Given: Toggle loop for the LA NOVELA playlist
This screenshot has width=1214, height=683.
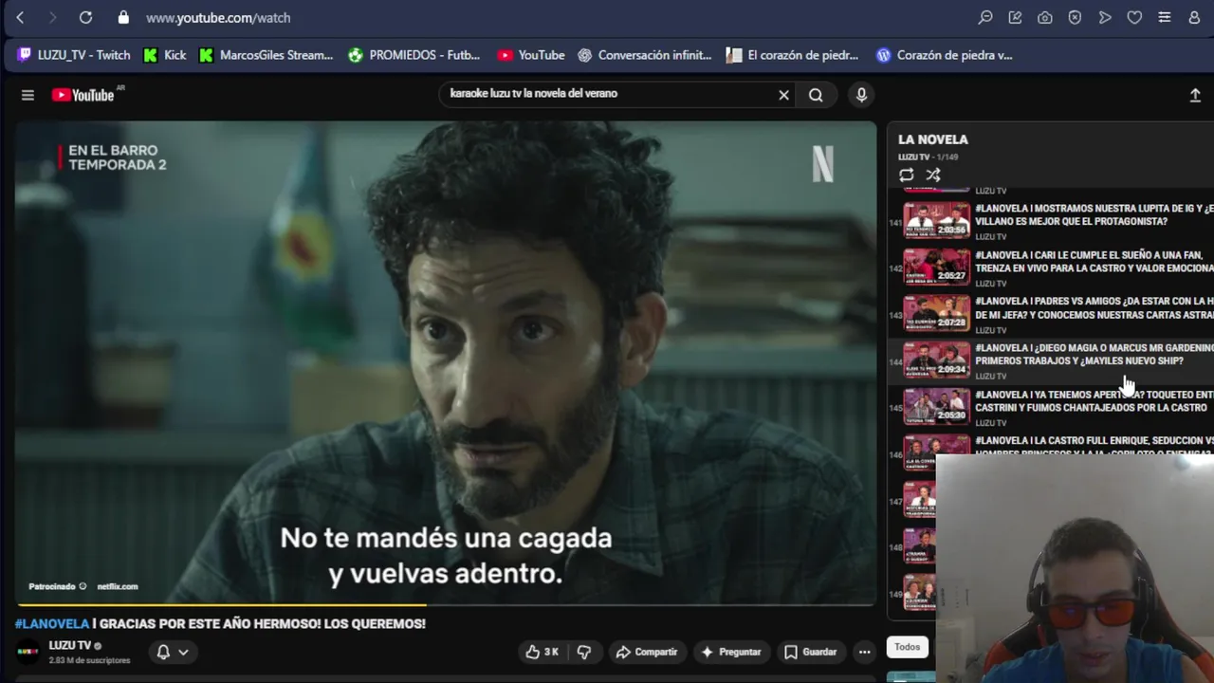Looking at the screenshot, I should click(907, 175).
